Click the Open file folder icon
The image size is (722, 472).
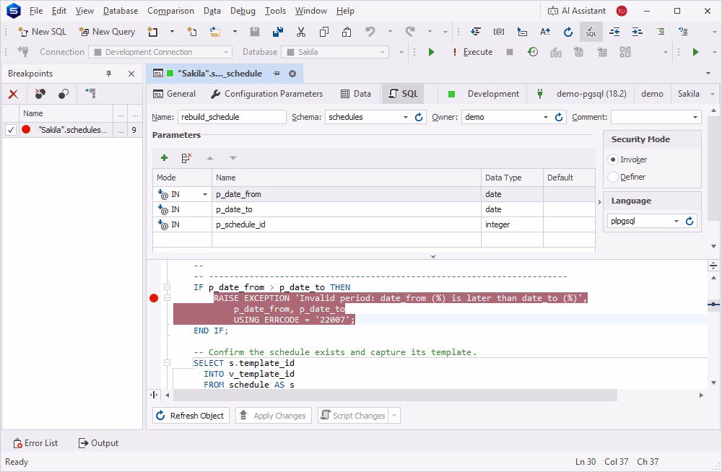(215, 32)
